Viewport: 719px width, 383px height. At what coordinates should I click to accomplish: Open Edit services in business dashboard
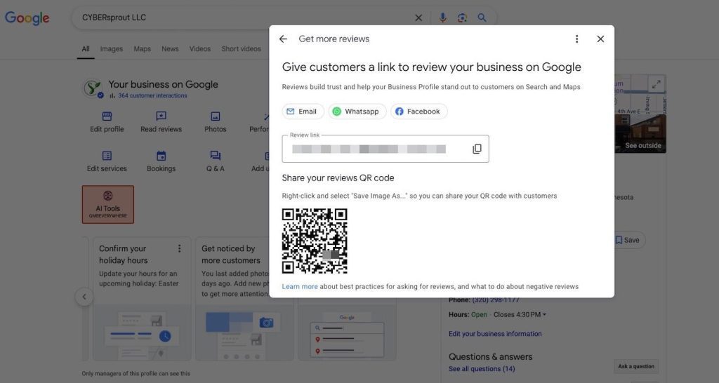107,161
